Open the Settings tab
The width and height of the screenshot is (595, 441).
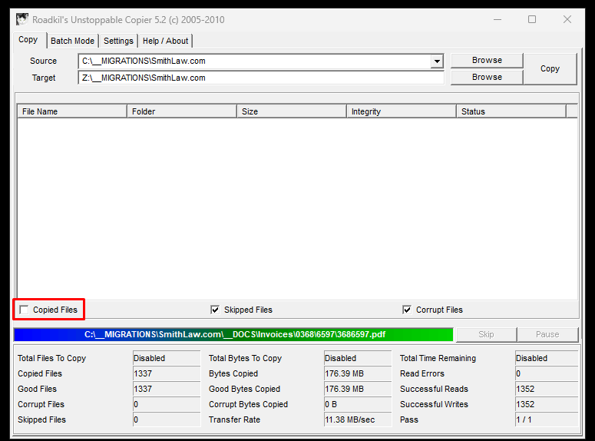pyautogui.click(x=118, y=41)
